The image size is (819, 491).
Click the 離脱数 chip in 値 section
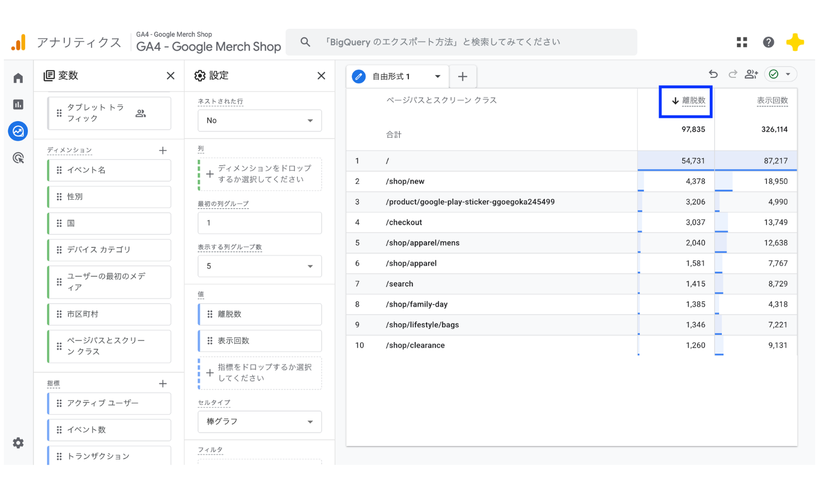click(259, 314)
